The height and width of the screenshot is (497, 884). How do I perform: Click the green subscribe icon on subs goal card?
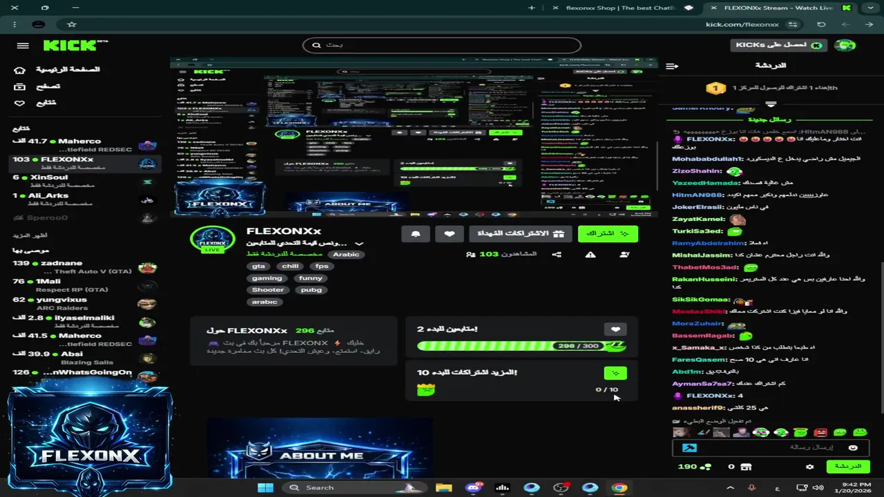[x=615, y=373]
